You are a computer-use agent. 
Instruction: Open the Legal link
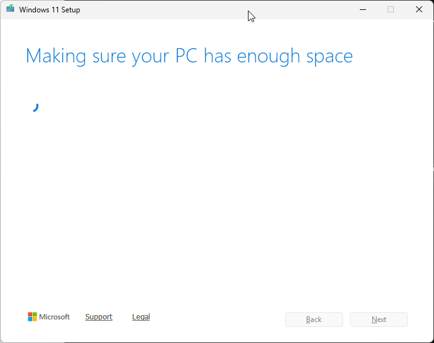[x=141, y=317]
